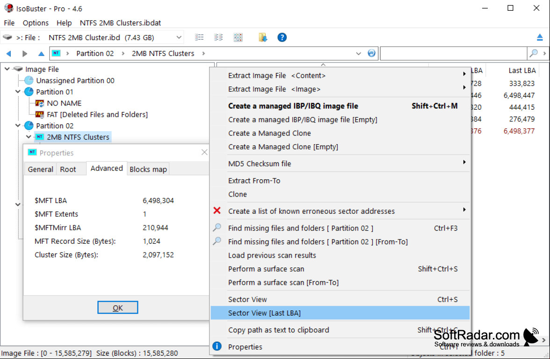
Task: Select the Advanced tab
Action: click(x=107, y=168)
